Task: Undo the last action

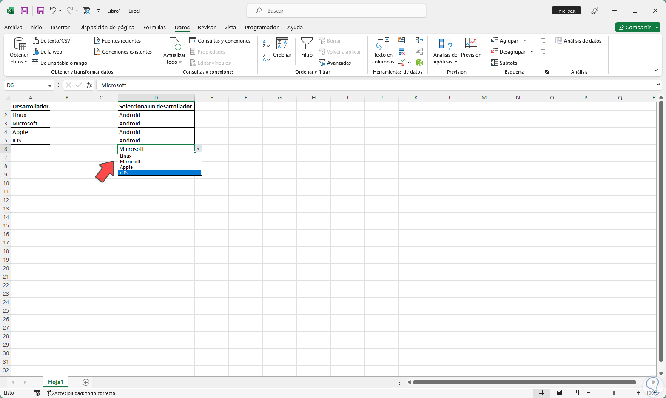Action: (53, 11)
